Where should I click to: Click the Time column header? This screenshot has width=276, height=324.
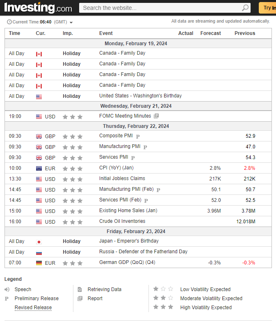click(14, 33)
